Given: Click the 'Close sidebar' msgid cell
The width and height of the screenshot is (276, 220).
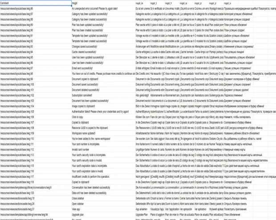Looking at the screenshot, I should point(103,198).
